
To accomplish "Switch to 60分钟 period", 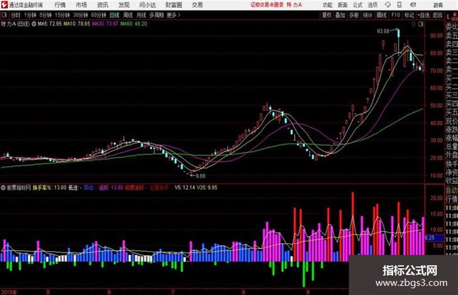I will 98,15.
